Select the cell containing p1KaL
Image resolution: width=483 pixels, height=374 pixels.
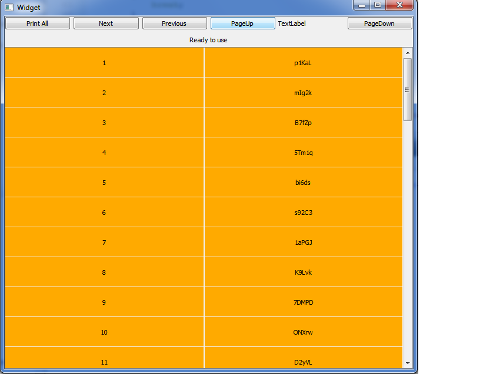click(303, 63)
